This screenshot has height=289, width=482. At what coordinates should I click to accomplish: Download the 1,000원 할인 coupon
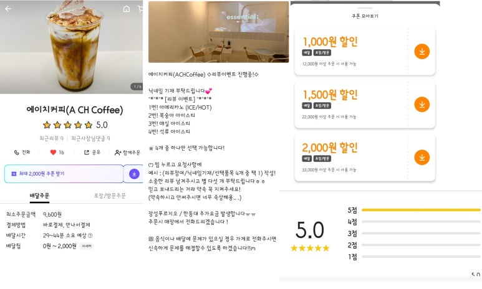click(422, 52)
